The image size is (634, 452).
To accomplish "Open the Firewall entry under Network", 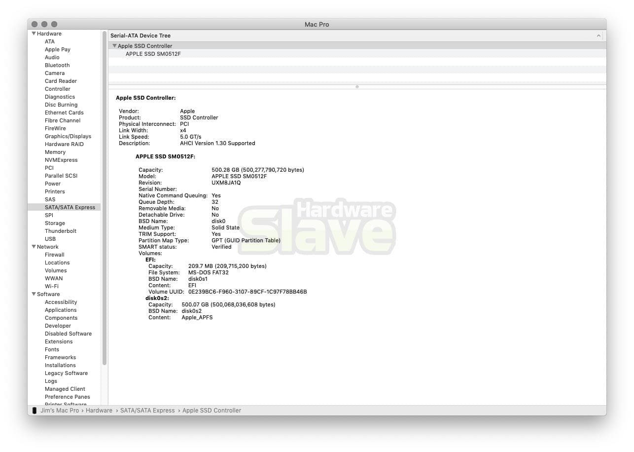I will pos(55,255).
